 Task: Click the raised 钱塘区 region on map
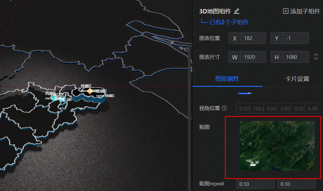[x=89, y=95]
